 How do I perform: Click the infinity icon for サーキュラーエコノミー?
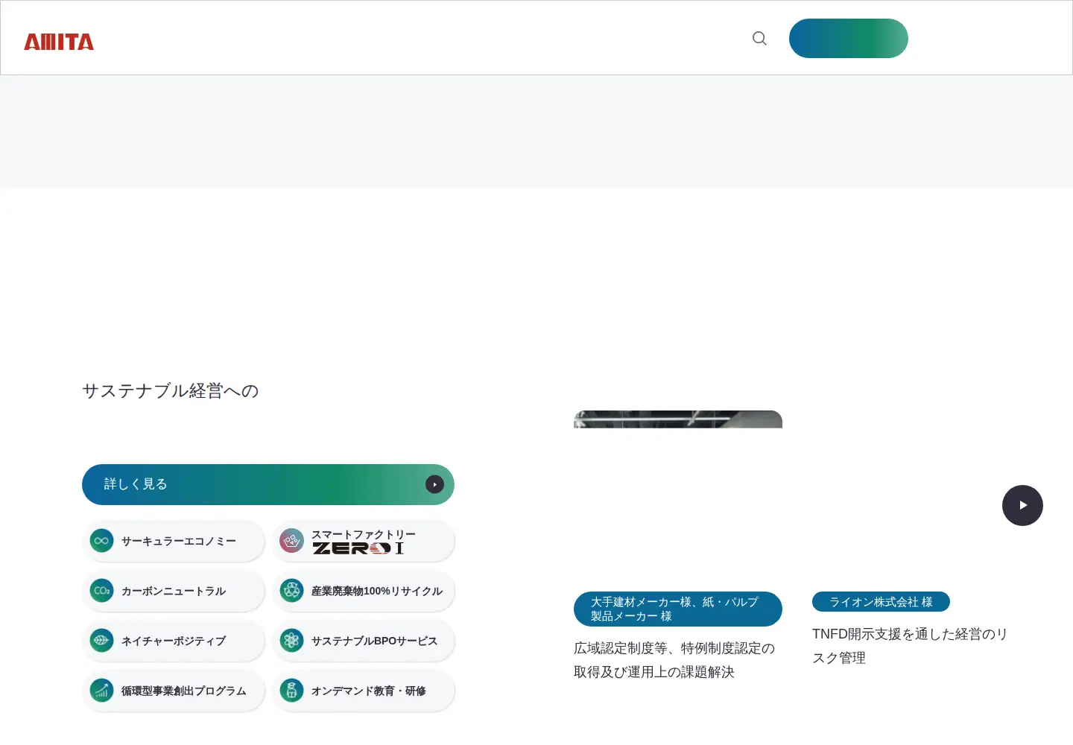click(101, 541)
